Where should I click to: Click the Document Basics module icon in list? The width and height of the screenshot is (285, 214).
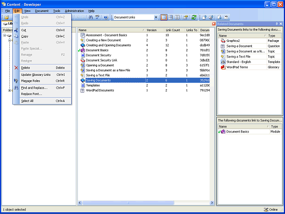click(83, 50)
